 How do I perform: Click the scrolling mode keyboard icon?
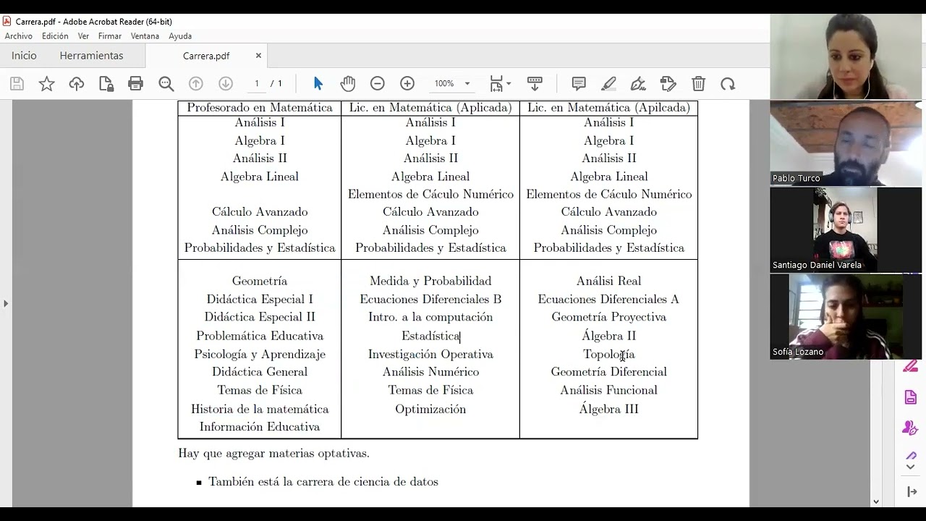click(535, 84)
